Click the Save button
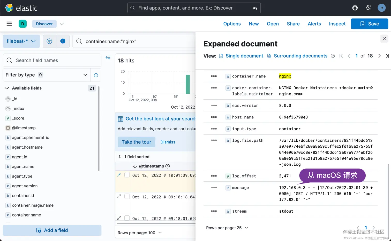 (370, 24)
